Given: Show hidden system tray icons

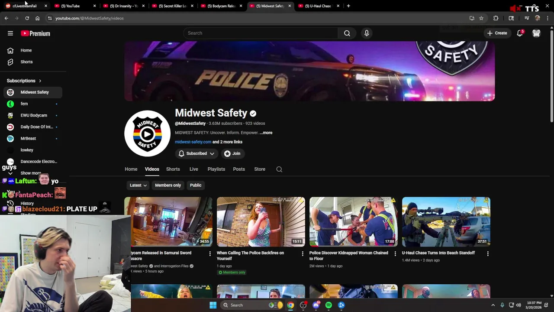Looking at the screenshot, I should click(x=493, y=305).
